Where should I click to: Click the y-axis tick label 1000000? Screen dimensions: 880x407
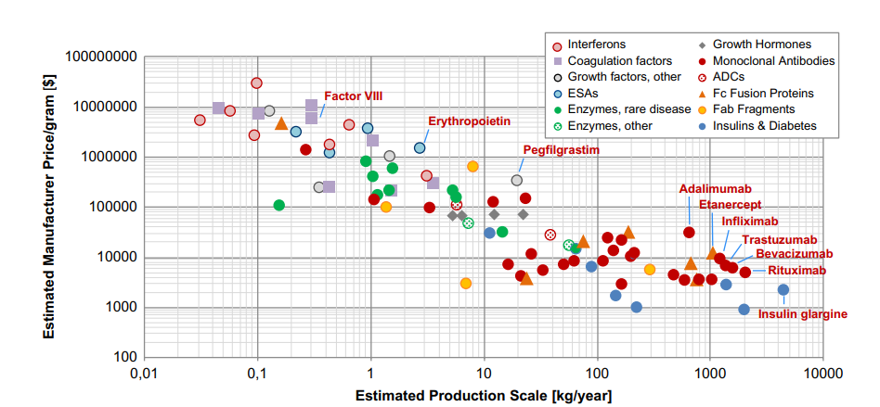[110, 158]
